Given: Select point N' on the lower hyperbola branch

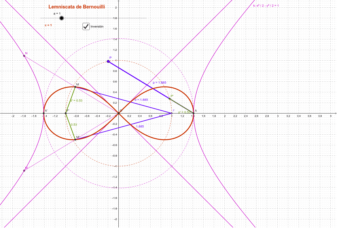Looking at the screenshot, I should point(24,171).
